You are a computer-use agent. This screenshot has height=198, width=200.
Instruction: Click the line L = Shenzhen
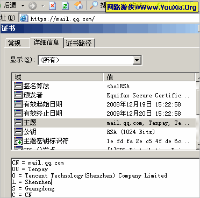pos(32,182)
